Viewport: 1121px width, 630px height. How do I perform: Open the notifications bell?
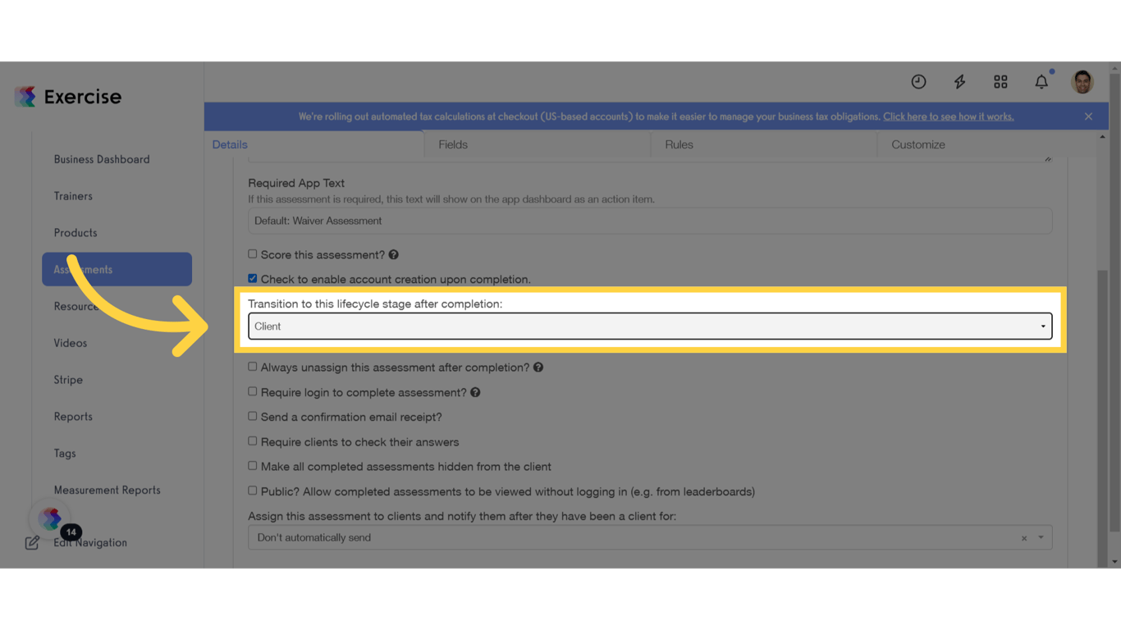[x=1041, y=81]
